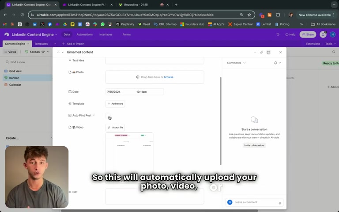Tick the Auto Pilot Post checkbox
The width and height of the screenshot is (339, 212).
click(108, 116)
